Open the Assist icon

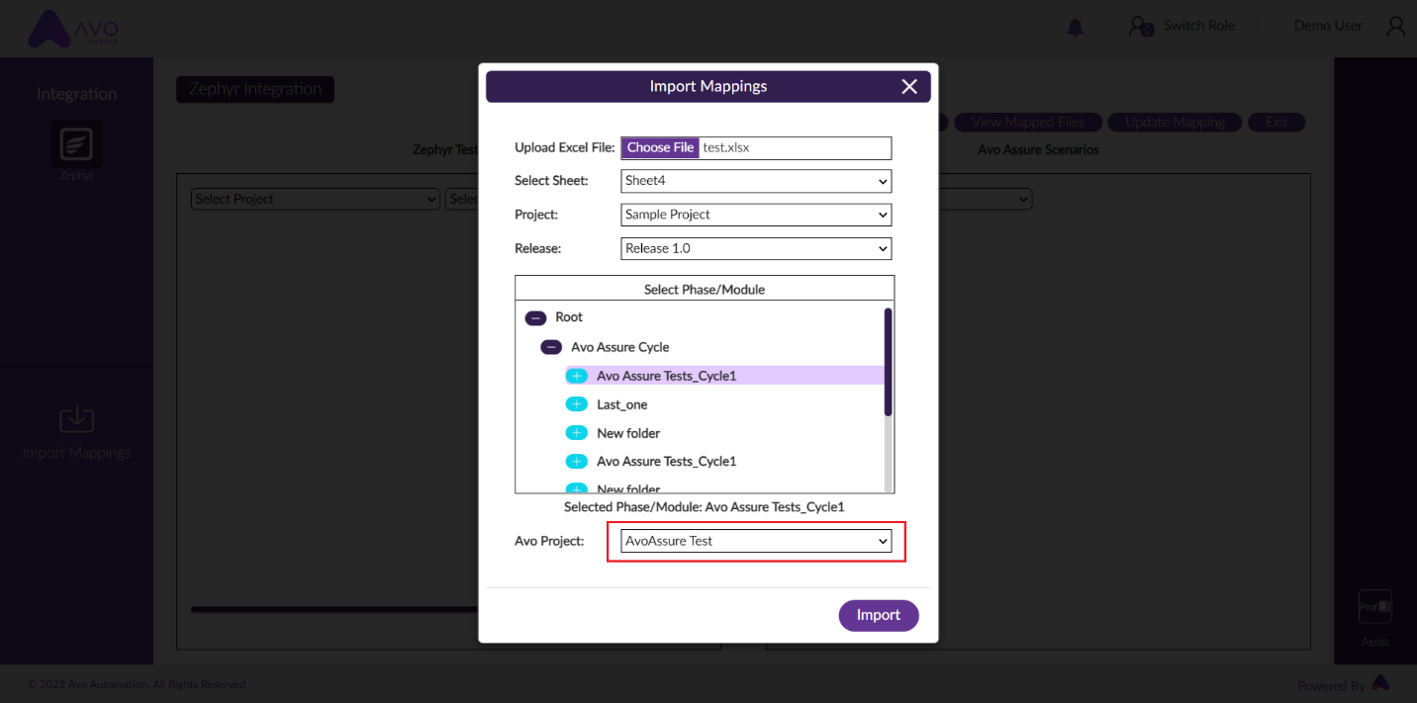point(1375,607)
